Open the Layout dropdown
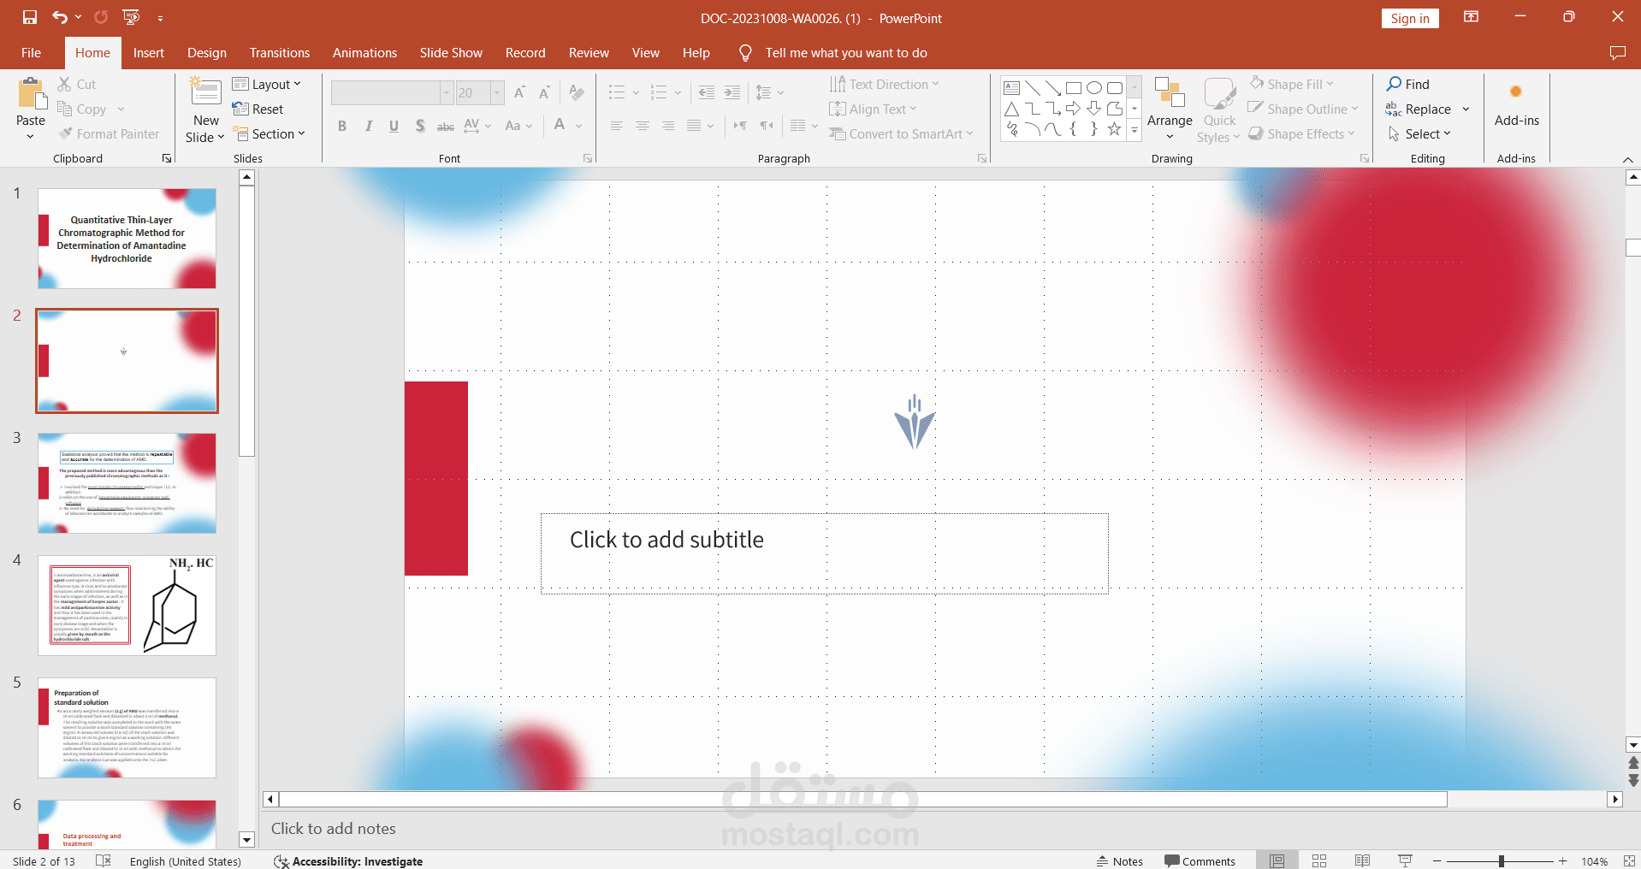The width and height of the screenshot is (1641, 869). pos(267,84)
